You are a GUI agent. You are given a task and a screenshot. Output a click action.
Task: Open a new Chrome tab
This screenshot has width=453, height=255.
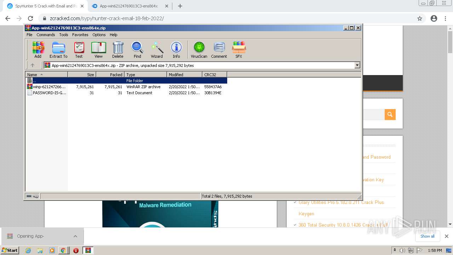pos(180,6)
